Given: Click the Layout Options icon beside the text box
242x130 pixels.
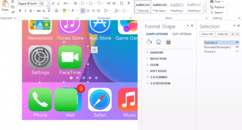Looking at the screenshot, I should click(x=94, y=50).
